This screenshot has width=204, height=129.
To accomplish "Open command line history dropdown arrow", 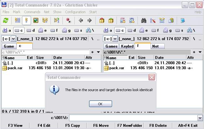I will (x=200, y=118).
